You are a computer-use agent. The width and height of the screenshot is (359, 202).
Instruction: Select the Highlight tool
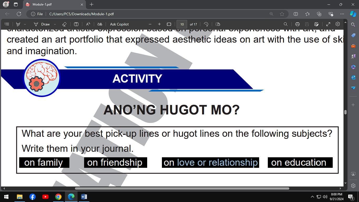[18, 24]
